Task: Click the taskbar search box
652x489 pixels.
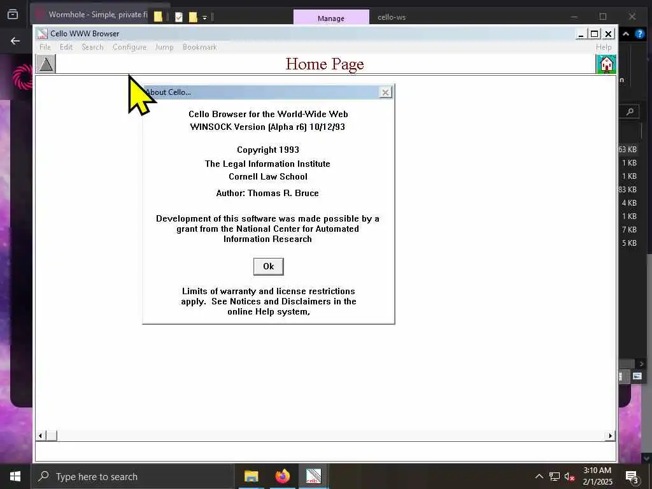Action: coord(132,476)
